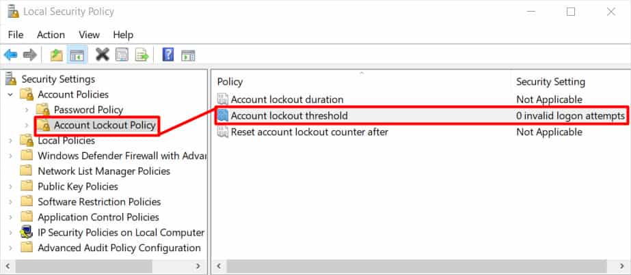Open Properties toolbar icon
Screen dimensions: 631x275
click(x=122, y=55)
